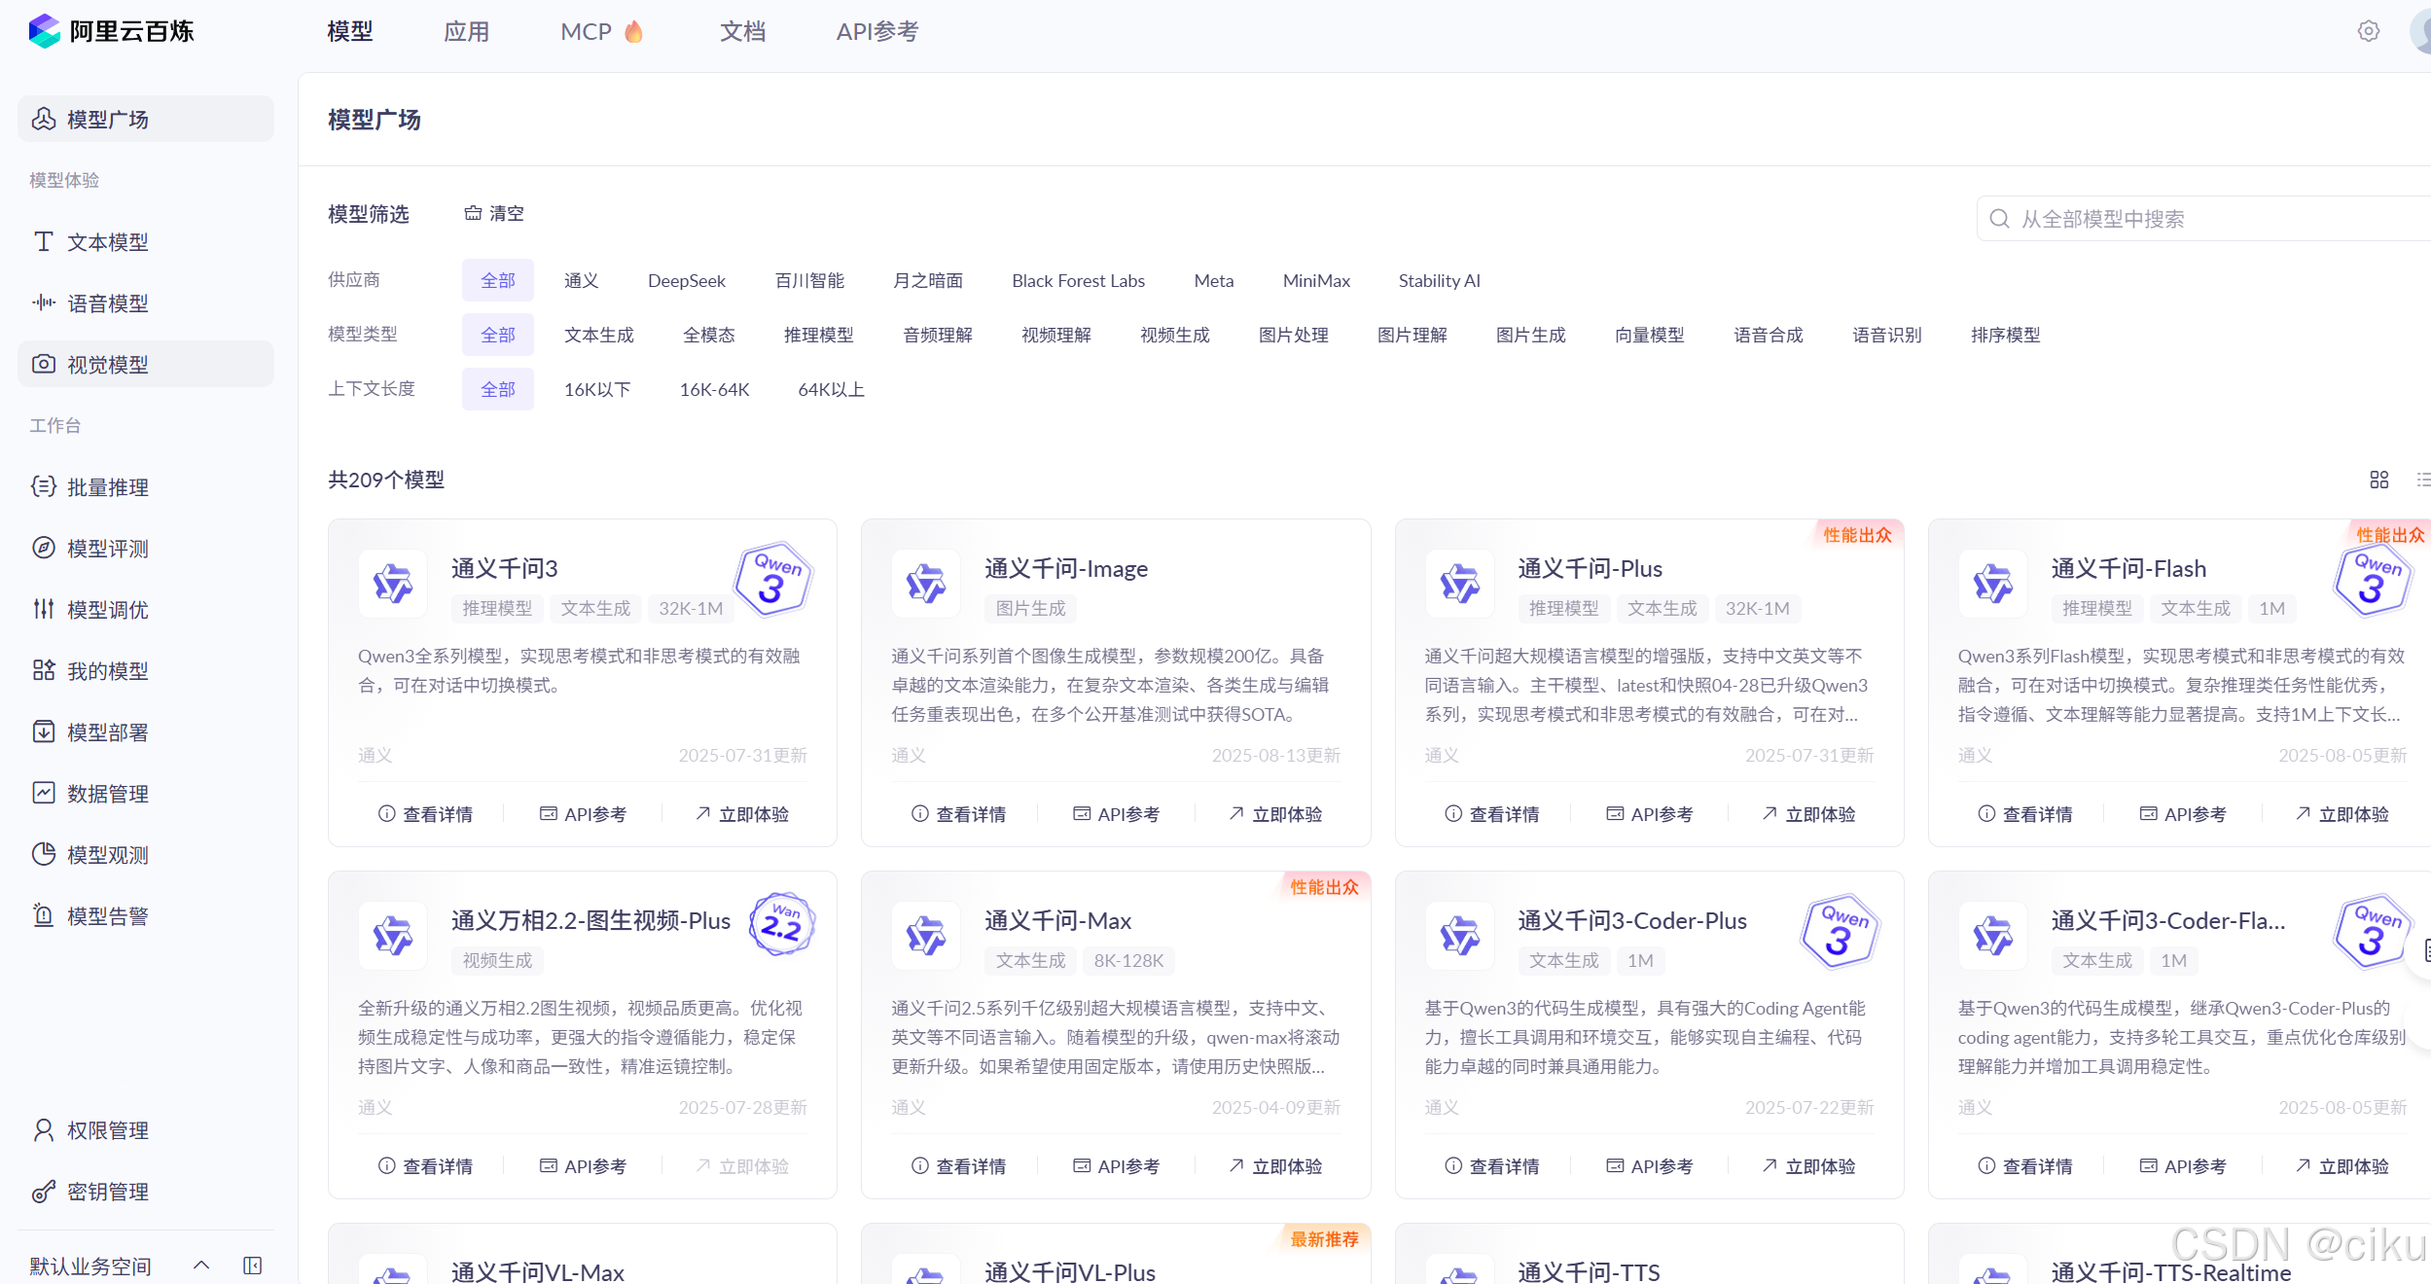Click 立即体验 on 通义千问-Plus card
The height and width of the screenshot is (1284, 2431).
[x=1808, y=814]
